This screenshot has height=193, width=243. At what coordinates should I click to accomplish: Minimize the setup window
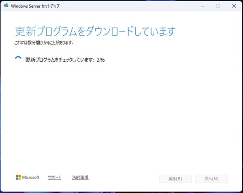pos(201,6)
